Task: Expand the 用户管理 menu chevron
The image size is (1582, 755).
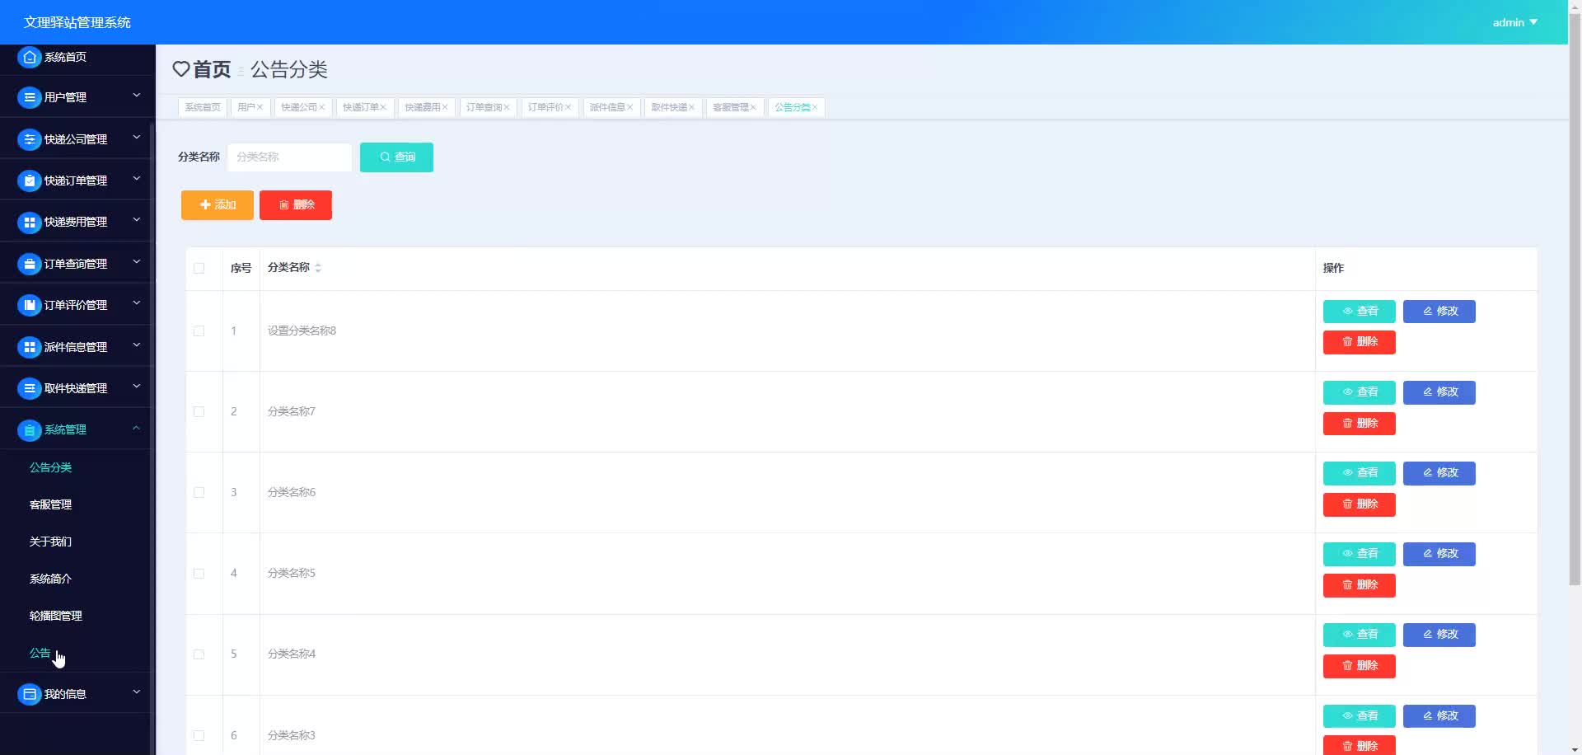Action: (137, 96)
